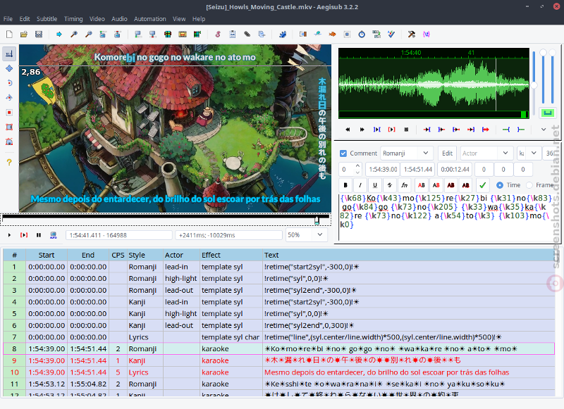Viewport: 564px width, 409px height.
Task: Save subtitles using the disk icon
Action: pyautogui.click(x=39, y=34)
